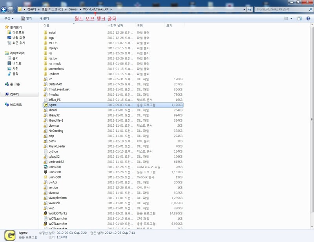
Task: Select the python text document icon
Action: pyautogui.click(x=46, y=151)
